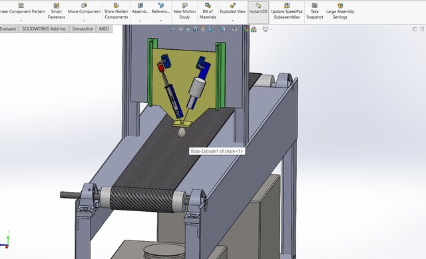The width and height of the screenshot is (426, 259).
Task: Take Snapshot of the assembly
Action: click(315, 11)
